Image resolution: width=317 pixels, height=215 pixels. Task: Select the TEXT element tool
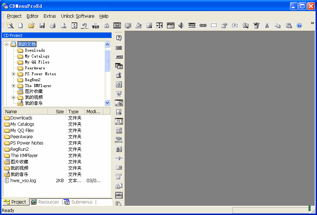119,48
